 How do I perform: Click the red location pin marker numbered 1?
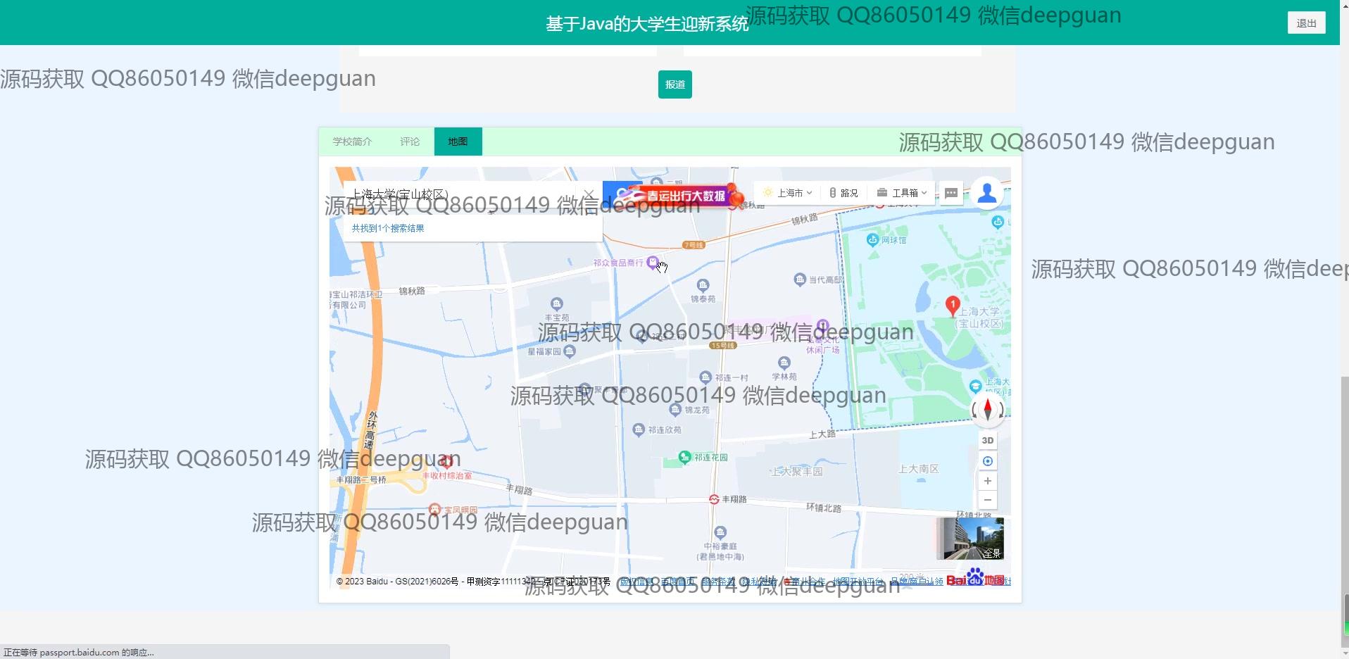[952, 305]
